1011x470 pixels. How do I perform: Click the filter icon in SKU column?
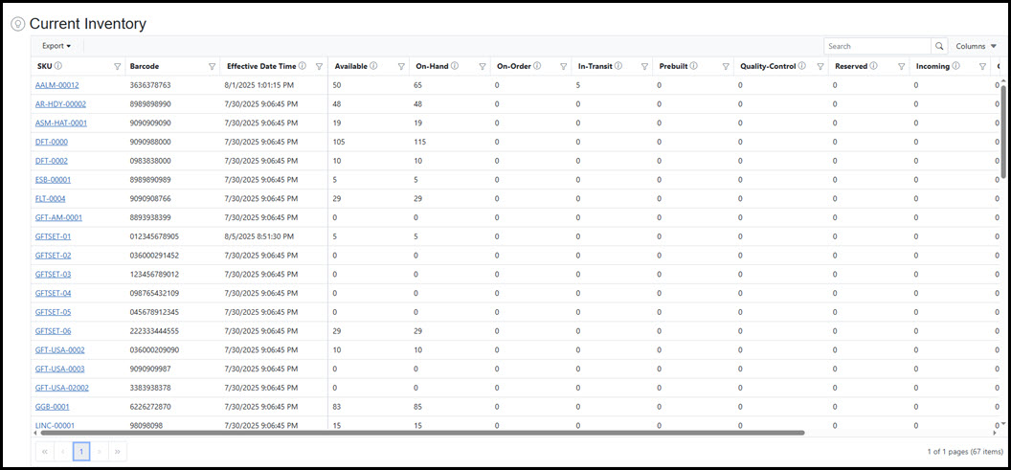(117, 67)
